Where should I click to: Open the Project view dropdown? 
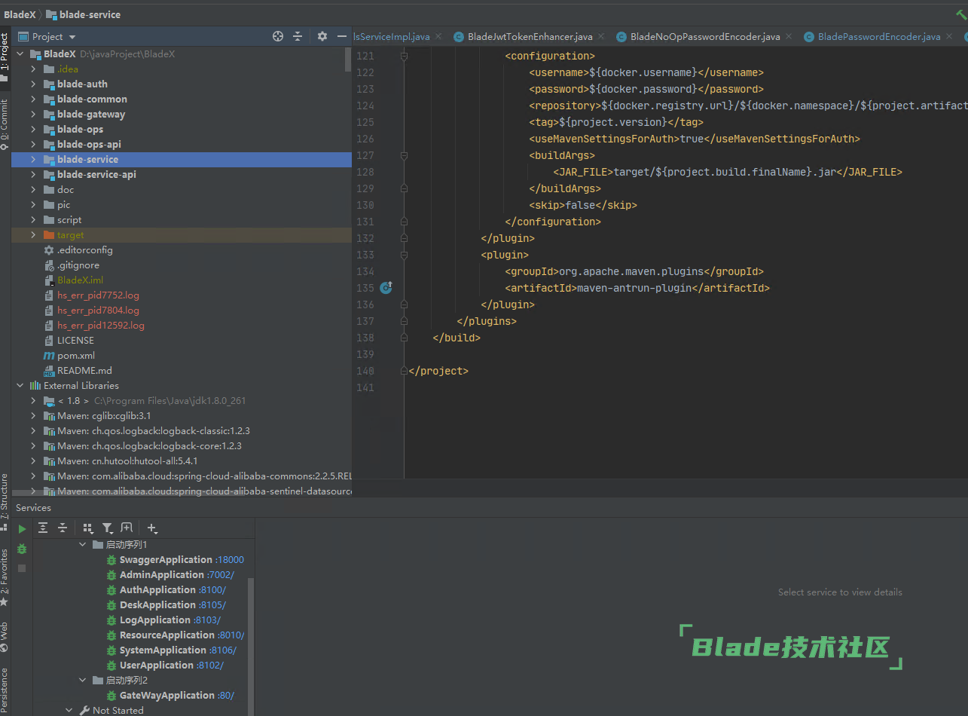(72, 37)
